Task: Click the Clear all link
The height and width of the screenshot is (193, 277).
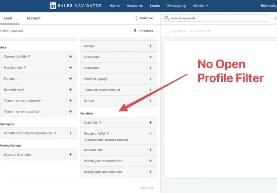Action: tap(147, 188)
